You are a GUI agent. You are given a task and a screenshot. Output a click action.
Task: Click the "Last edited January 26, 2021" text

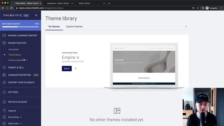tap(73, 62)
